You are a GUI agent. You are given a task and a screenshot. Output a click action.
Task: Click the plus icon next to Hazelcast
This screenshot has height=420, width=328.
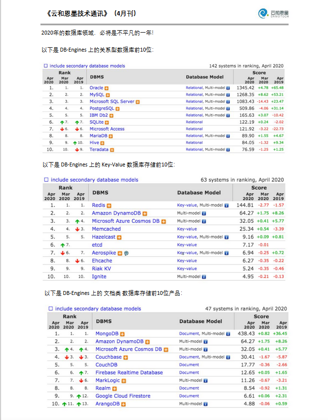click(x=120, y=237)
